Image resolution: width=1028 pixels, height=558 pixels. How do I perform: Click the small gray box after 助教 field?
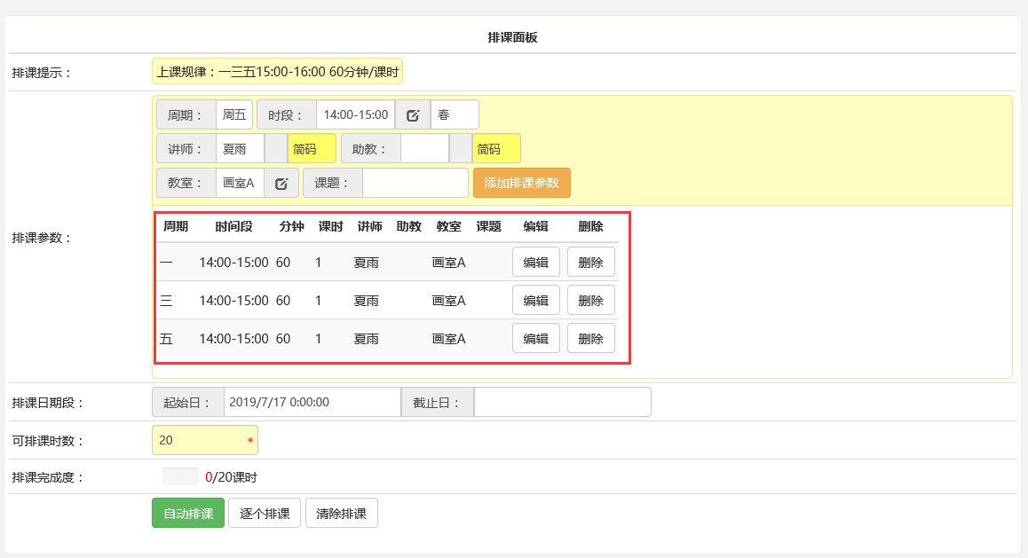tap(461, 148)
